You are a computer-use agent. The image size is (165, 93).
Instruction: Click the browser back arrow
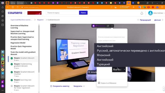(8, 7)
